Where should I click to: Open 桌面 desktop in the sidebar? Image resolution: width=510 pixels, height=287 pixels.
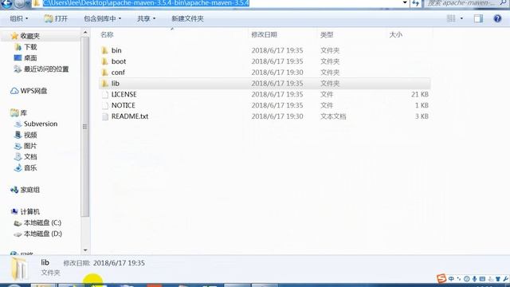click(x=30, y=58)
